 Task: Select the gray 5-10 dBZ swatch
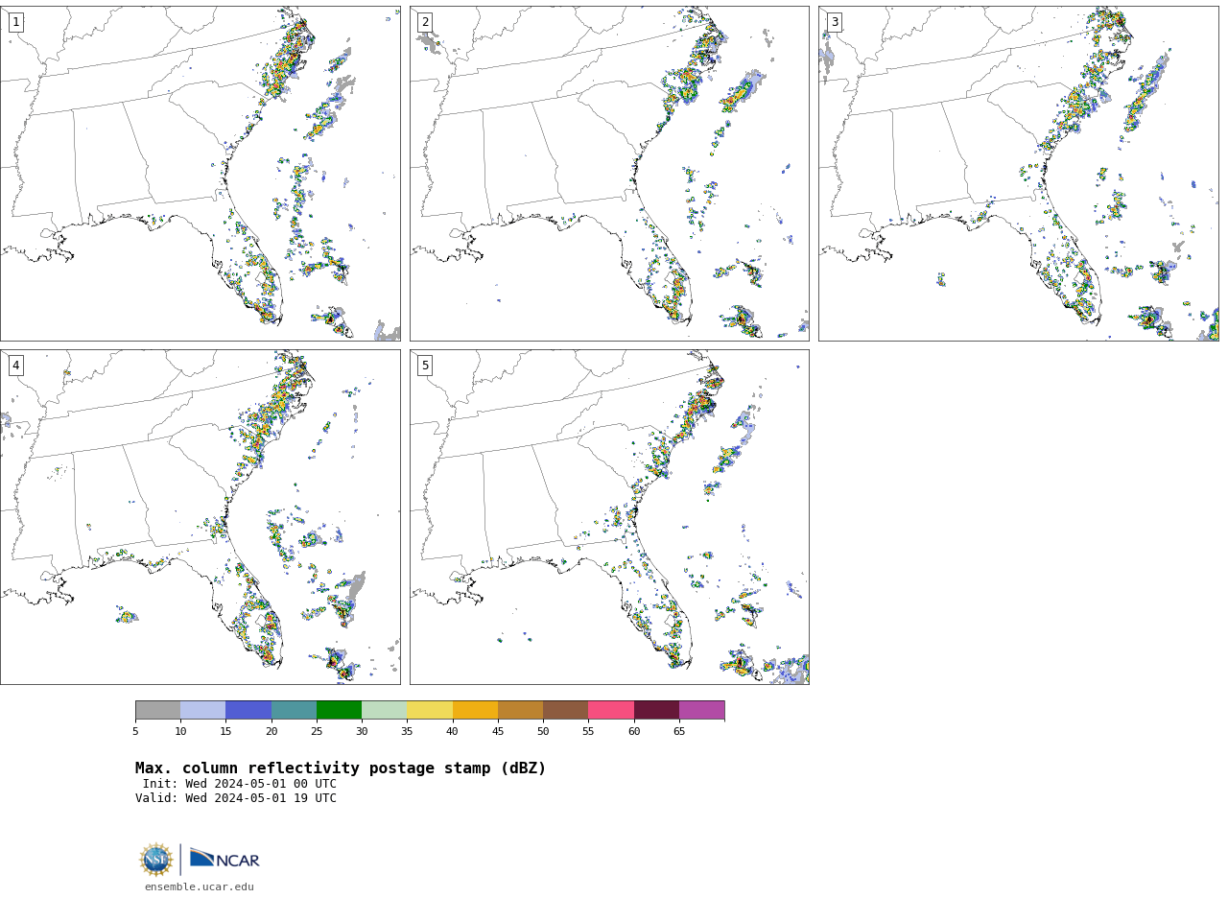pos(158,710)
